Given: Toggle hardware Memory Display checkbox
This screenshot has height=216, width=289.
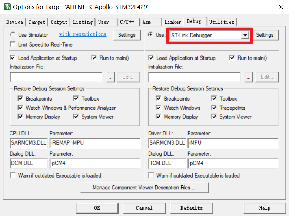Looking at the screenshot, I should coord(159,117).
